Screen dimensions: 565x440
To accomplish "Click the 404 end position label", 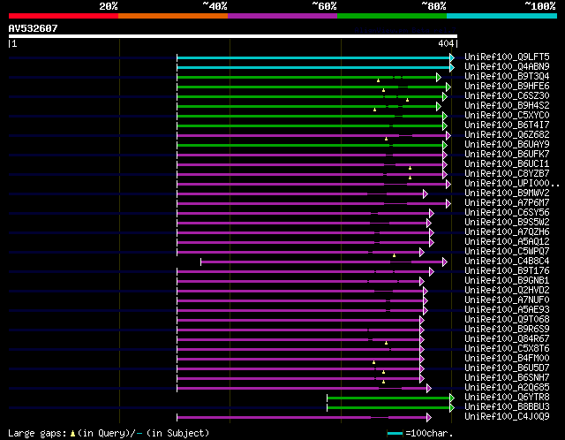I will [x=446, y=43].
